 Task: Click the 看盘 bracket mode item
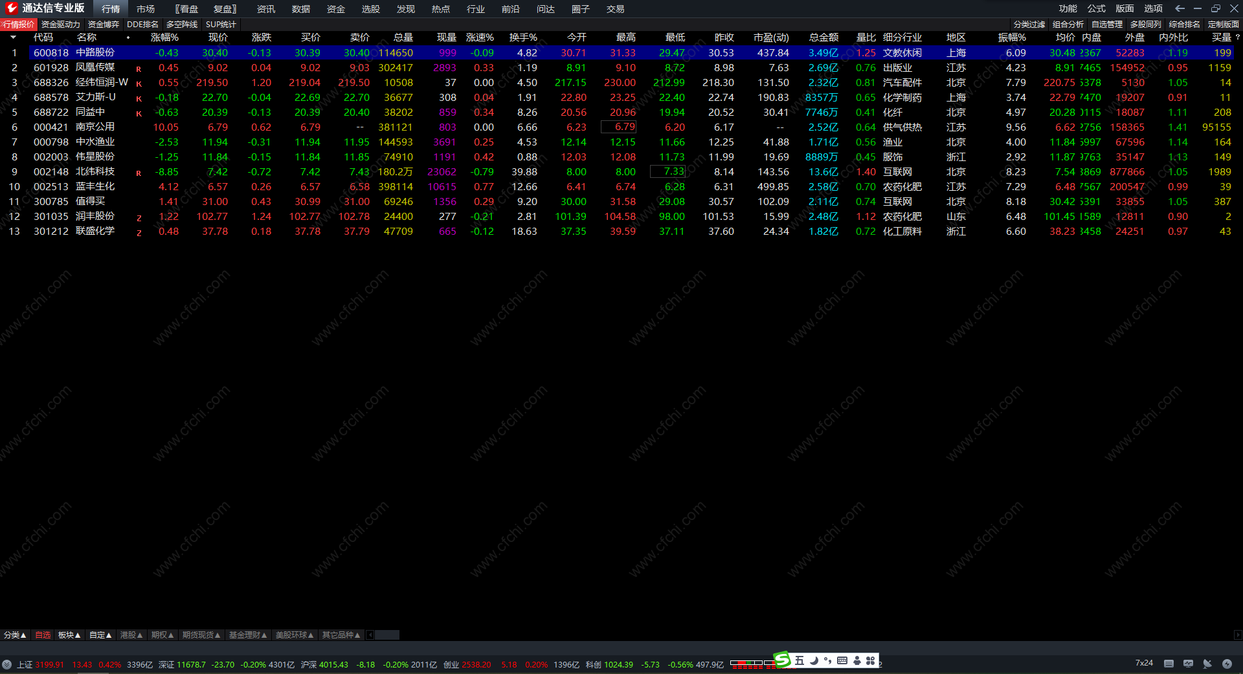(186, 9)
